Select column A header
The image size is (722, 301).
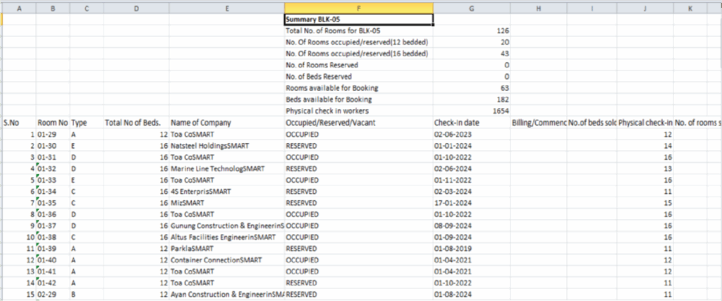(18, 8)
